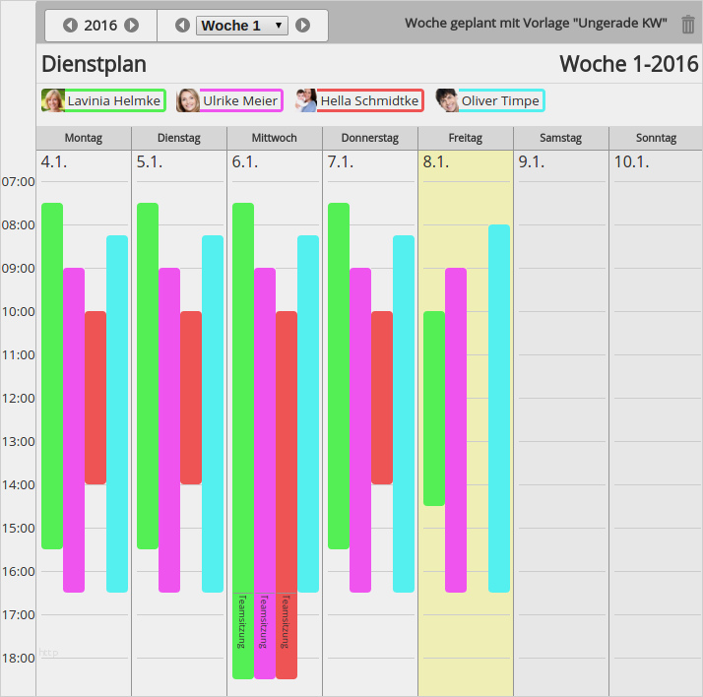This screenshot has width=703, height=697.
Task: Select the Freitag column header
Action: [x=466, y=138]
